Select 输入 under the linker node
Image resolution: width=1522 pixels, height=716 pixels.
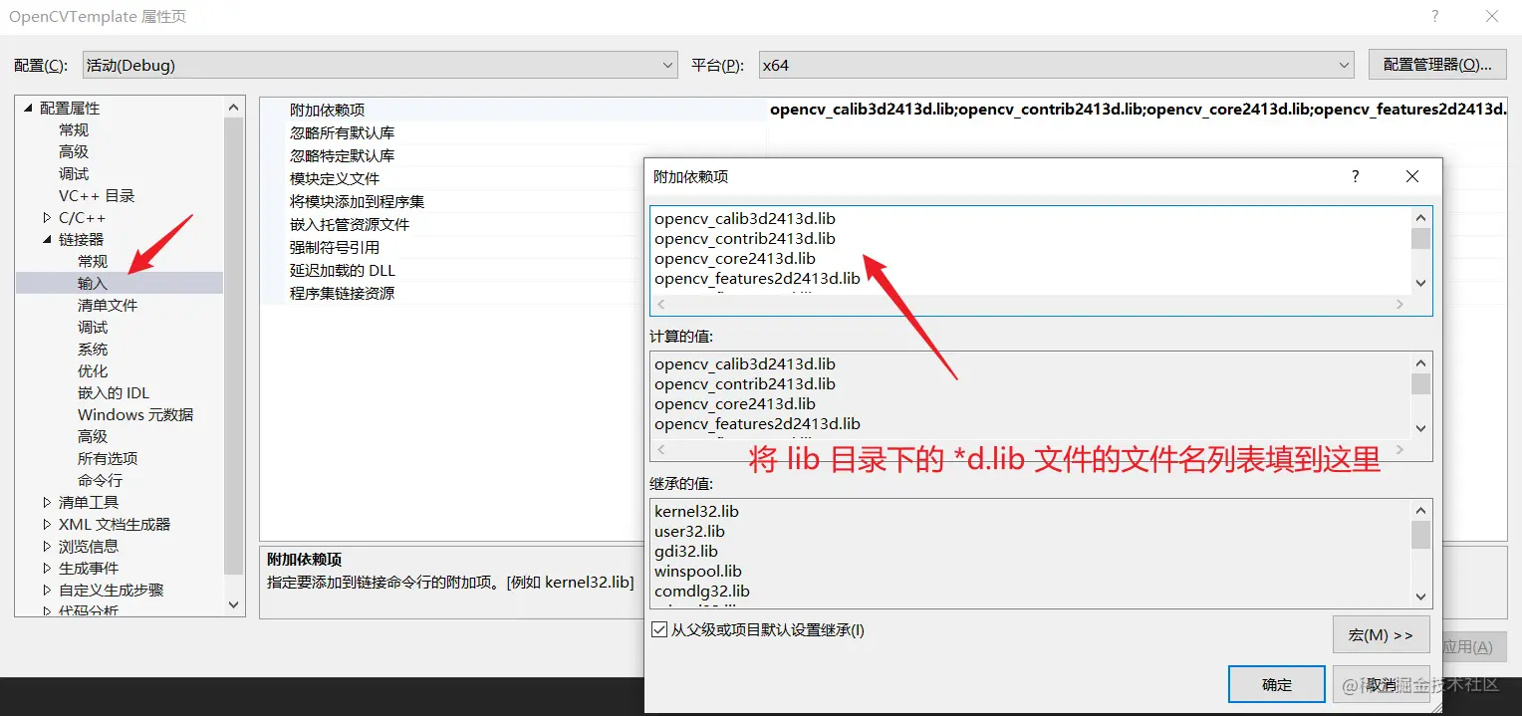93,283
